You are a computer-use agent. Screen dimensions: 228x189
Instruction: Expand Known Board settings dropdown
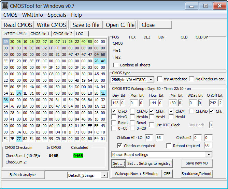tap(209, 155)
